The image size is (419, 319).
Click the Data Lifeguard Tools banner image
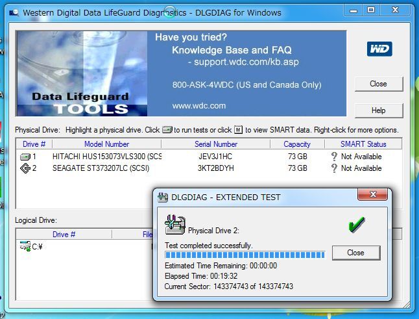pyautogui.click(x=82, y=73)
